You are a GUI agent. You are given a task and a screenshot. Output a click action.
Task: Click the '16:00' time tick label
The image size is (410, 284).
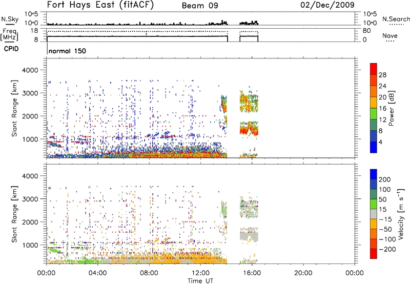pos(252,273)
